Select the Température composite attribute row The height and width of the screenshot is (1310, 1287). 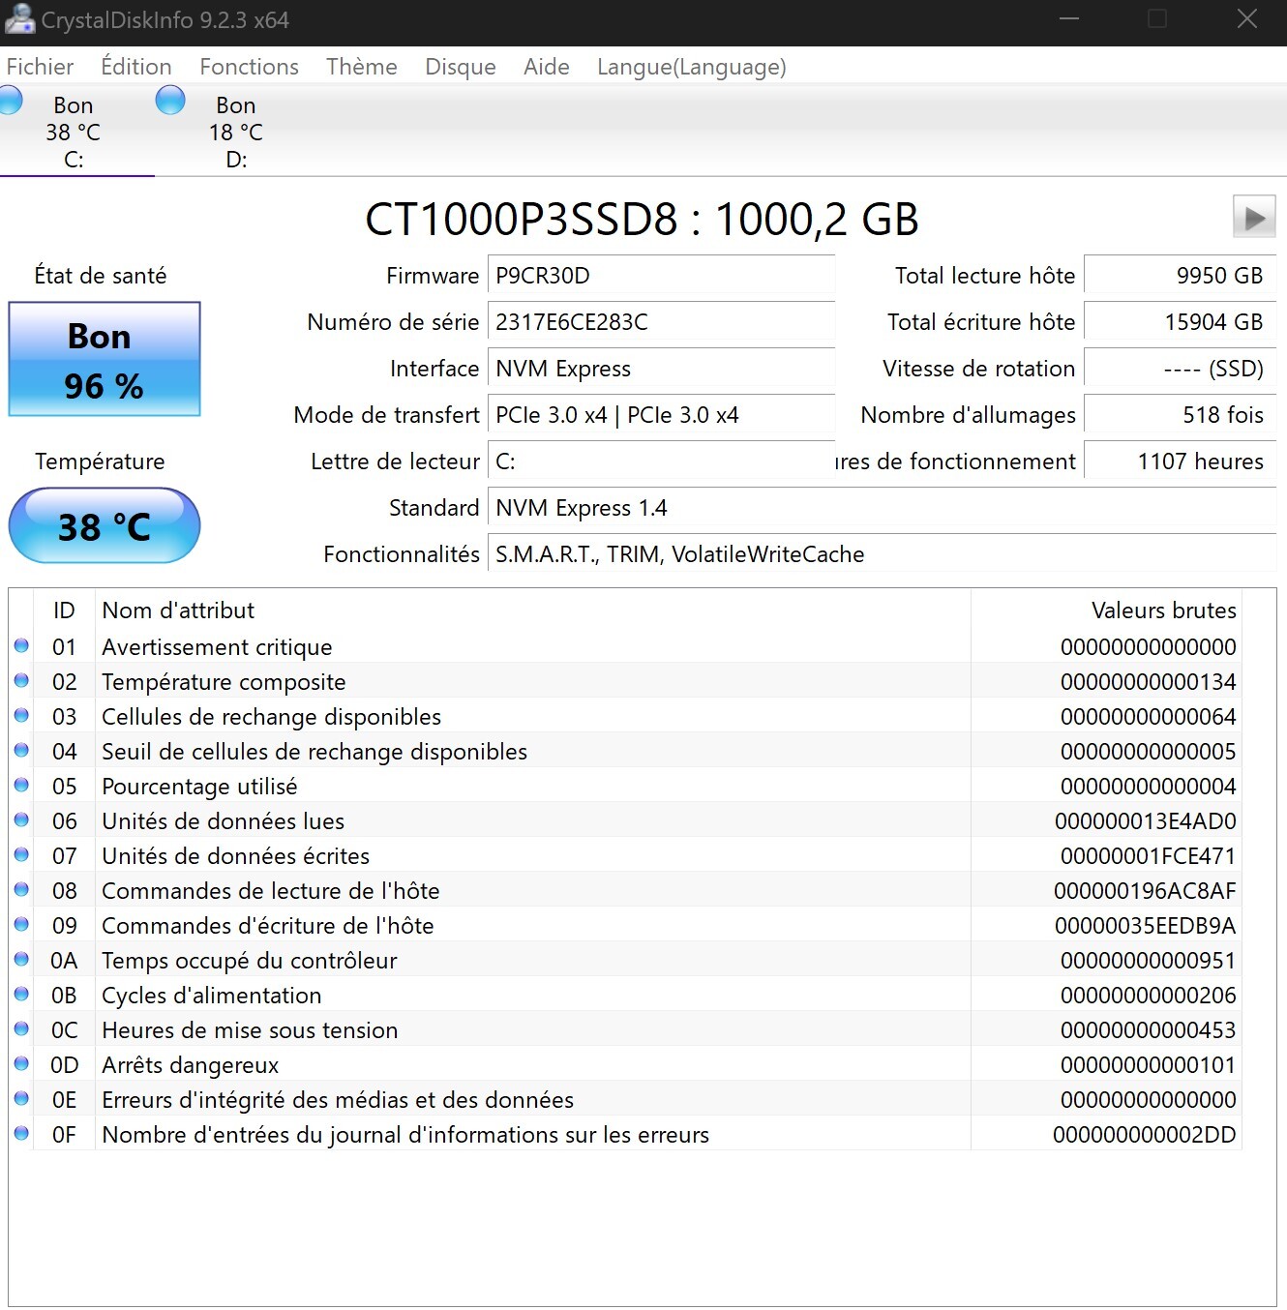pyautogui.click(x=625, y=681)
